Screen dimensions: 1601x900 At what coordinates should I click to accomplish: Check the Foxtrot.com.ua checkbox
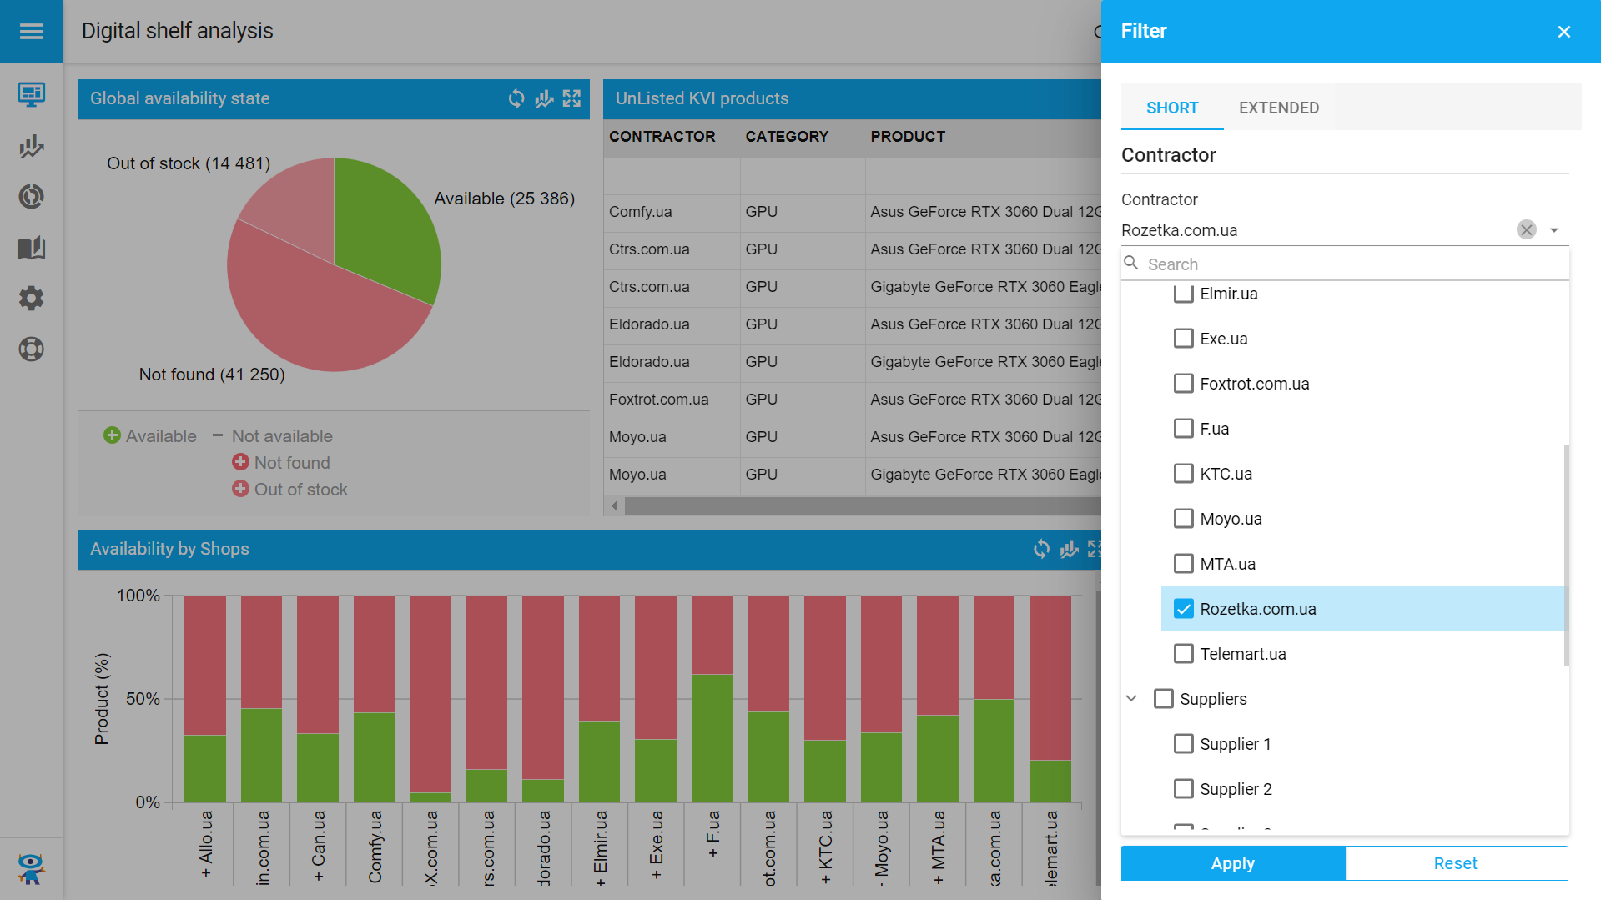point(1183,384)
